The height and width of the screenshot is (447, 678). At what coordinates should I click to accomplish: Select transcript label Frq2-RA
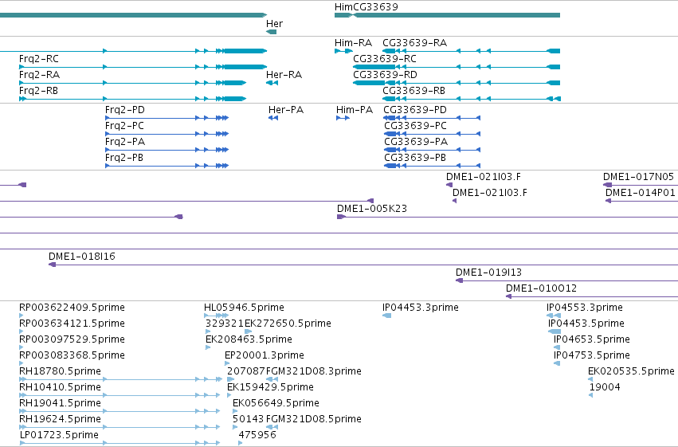pos(39,75)
